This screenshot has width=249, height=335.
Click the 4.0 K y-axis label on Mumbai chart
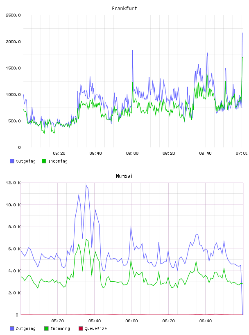(14, 271)
